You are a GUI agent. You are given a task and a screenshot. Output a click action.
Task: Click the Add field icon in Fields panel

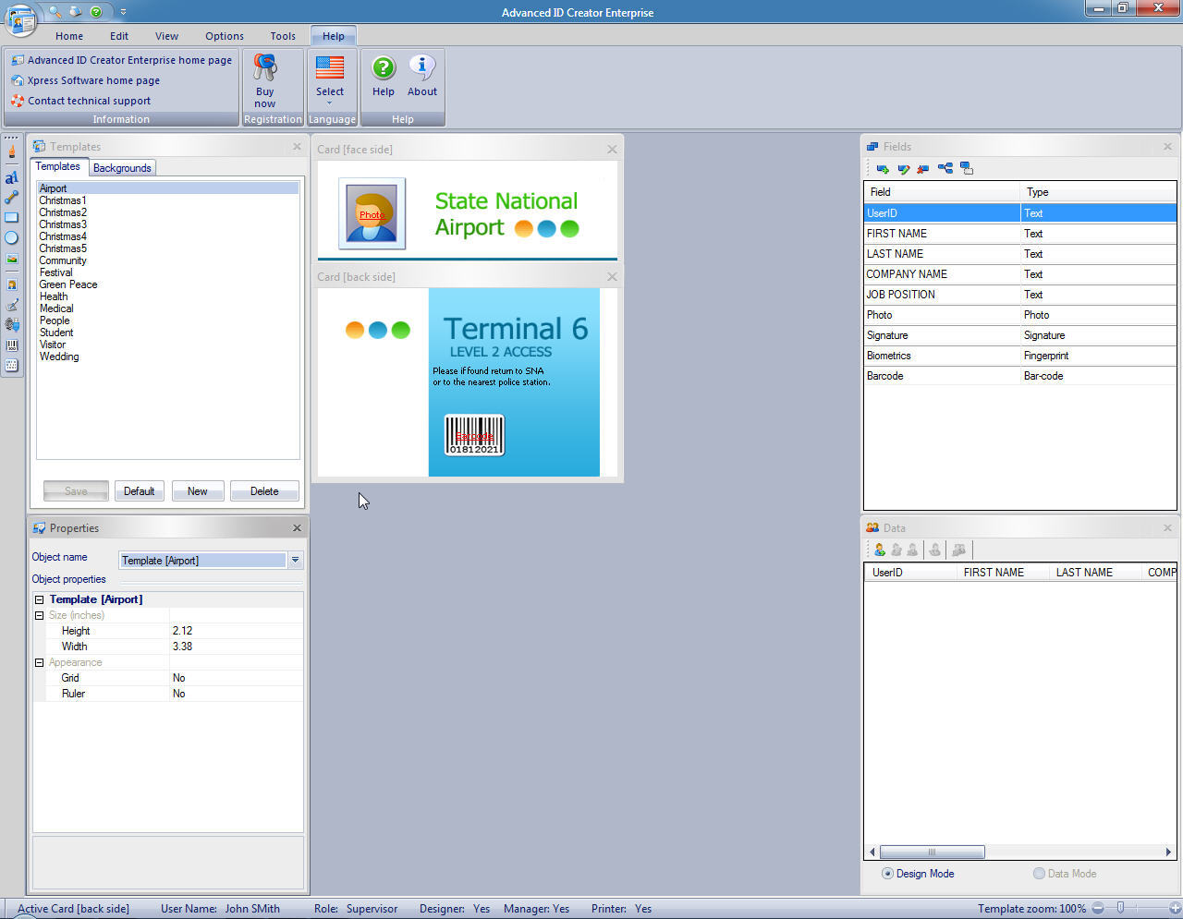[883, 169]
